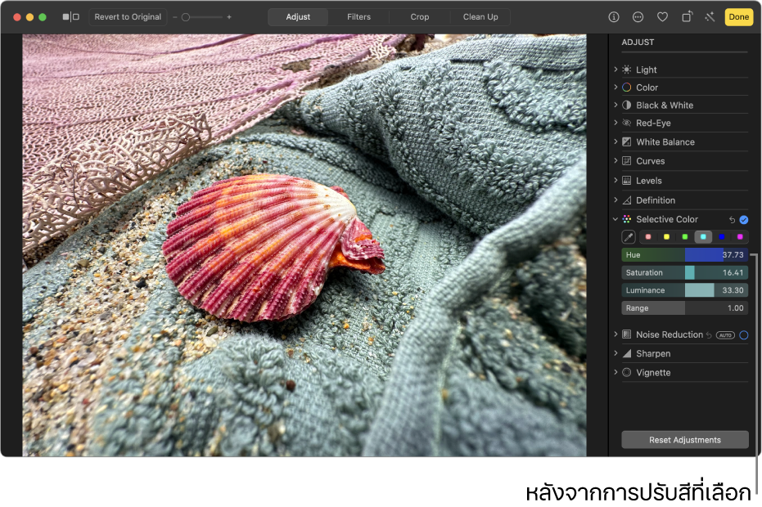Screen dimensions: 762x507
Task: Collapse the Selective Color section
Action: click(615, 219)
